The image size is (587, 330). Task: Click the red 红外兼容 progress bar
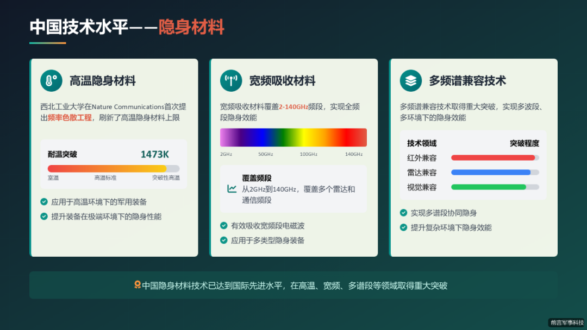495,157
